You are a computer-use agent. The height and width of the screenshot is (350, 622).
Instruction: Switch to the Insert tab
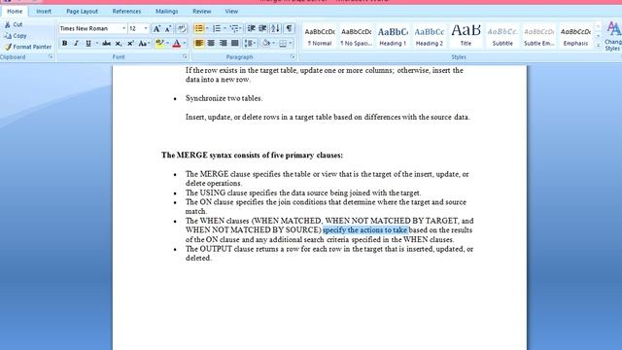tap(44, 12)
